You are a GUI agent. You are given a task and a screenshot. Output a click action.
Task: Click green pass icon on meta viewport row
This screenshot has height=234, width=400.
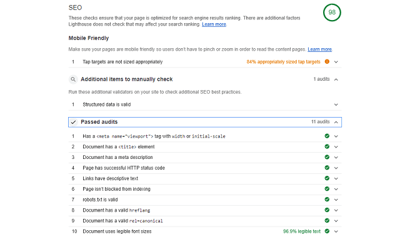(x=327, y=136)
